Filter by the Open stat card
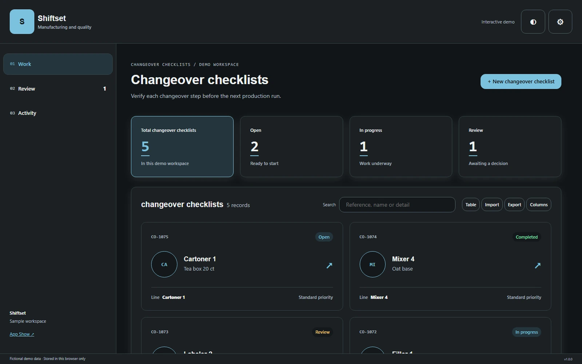Image resolution: width=582 pixels, height=364 pixels. 291,146
